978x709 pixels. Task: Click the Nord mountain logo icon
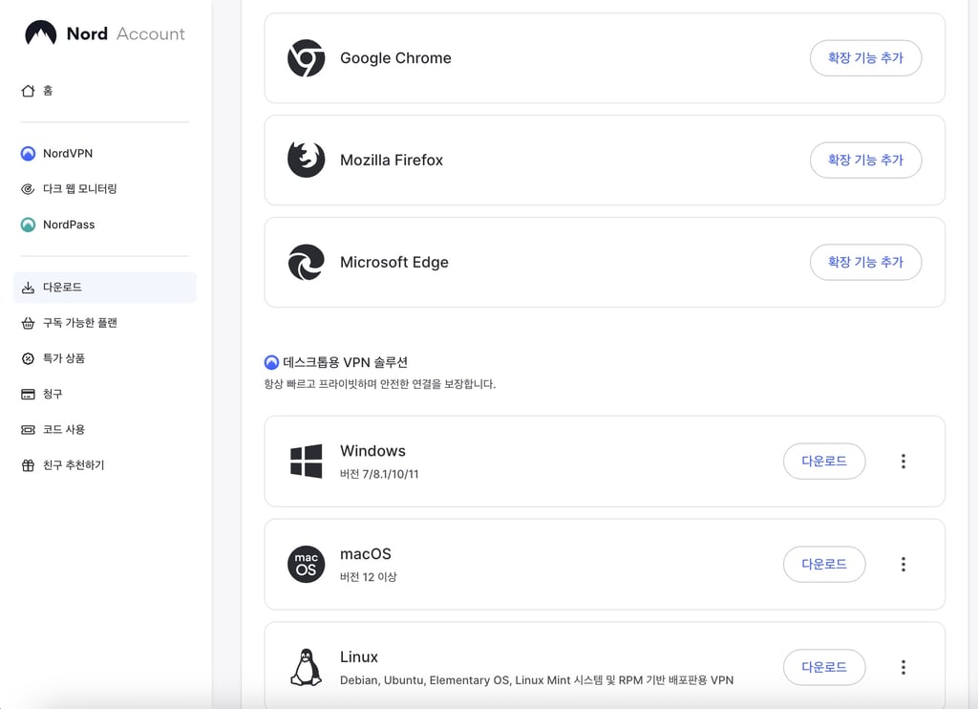pos(40,33)
